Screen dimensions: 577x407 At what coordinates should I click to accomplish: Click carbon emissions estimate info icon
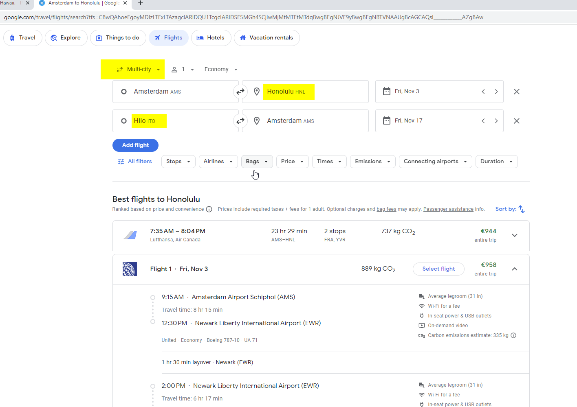point(513,335)
